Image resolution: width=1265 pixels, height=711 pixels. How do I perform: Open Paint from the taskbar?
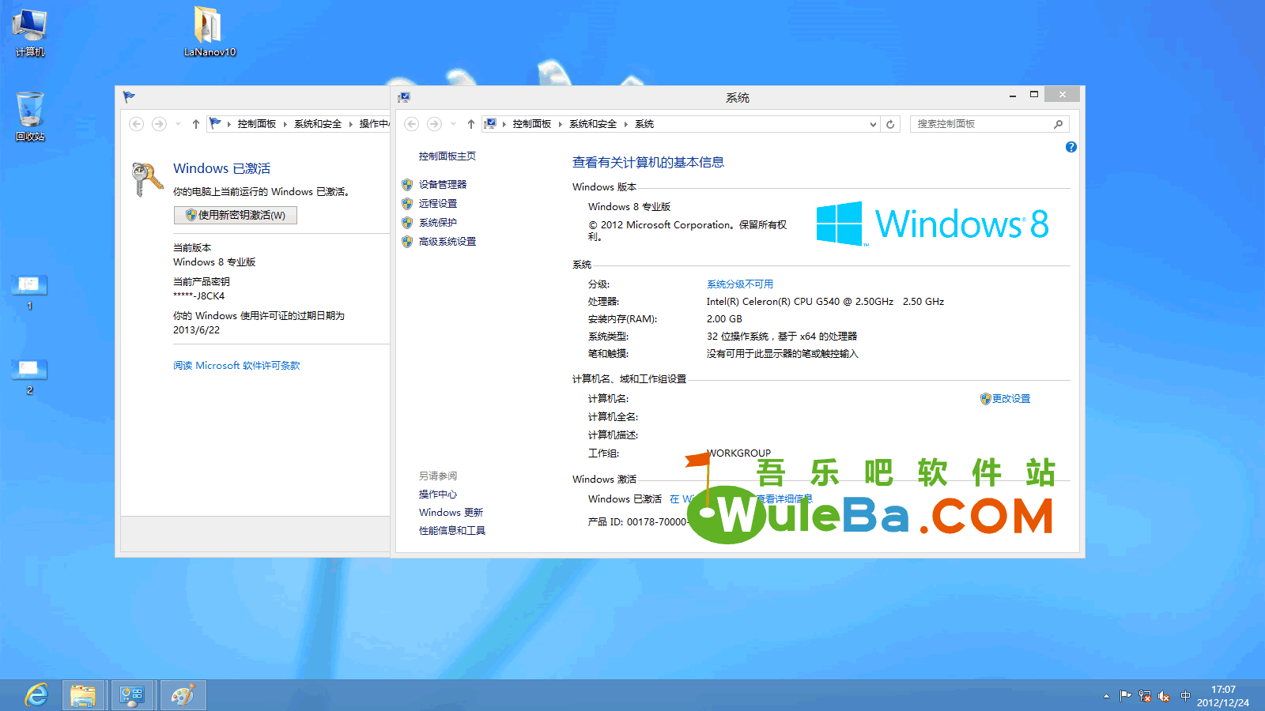click(183, 695)
